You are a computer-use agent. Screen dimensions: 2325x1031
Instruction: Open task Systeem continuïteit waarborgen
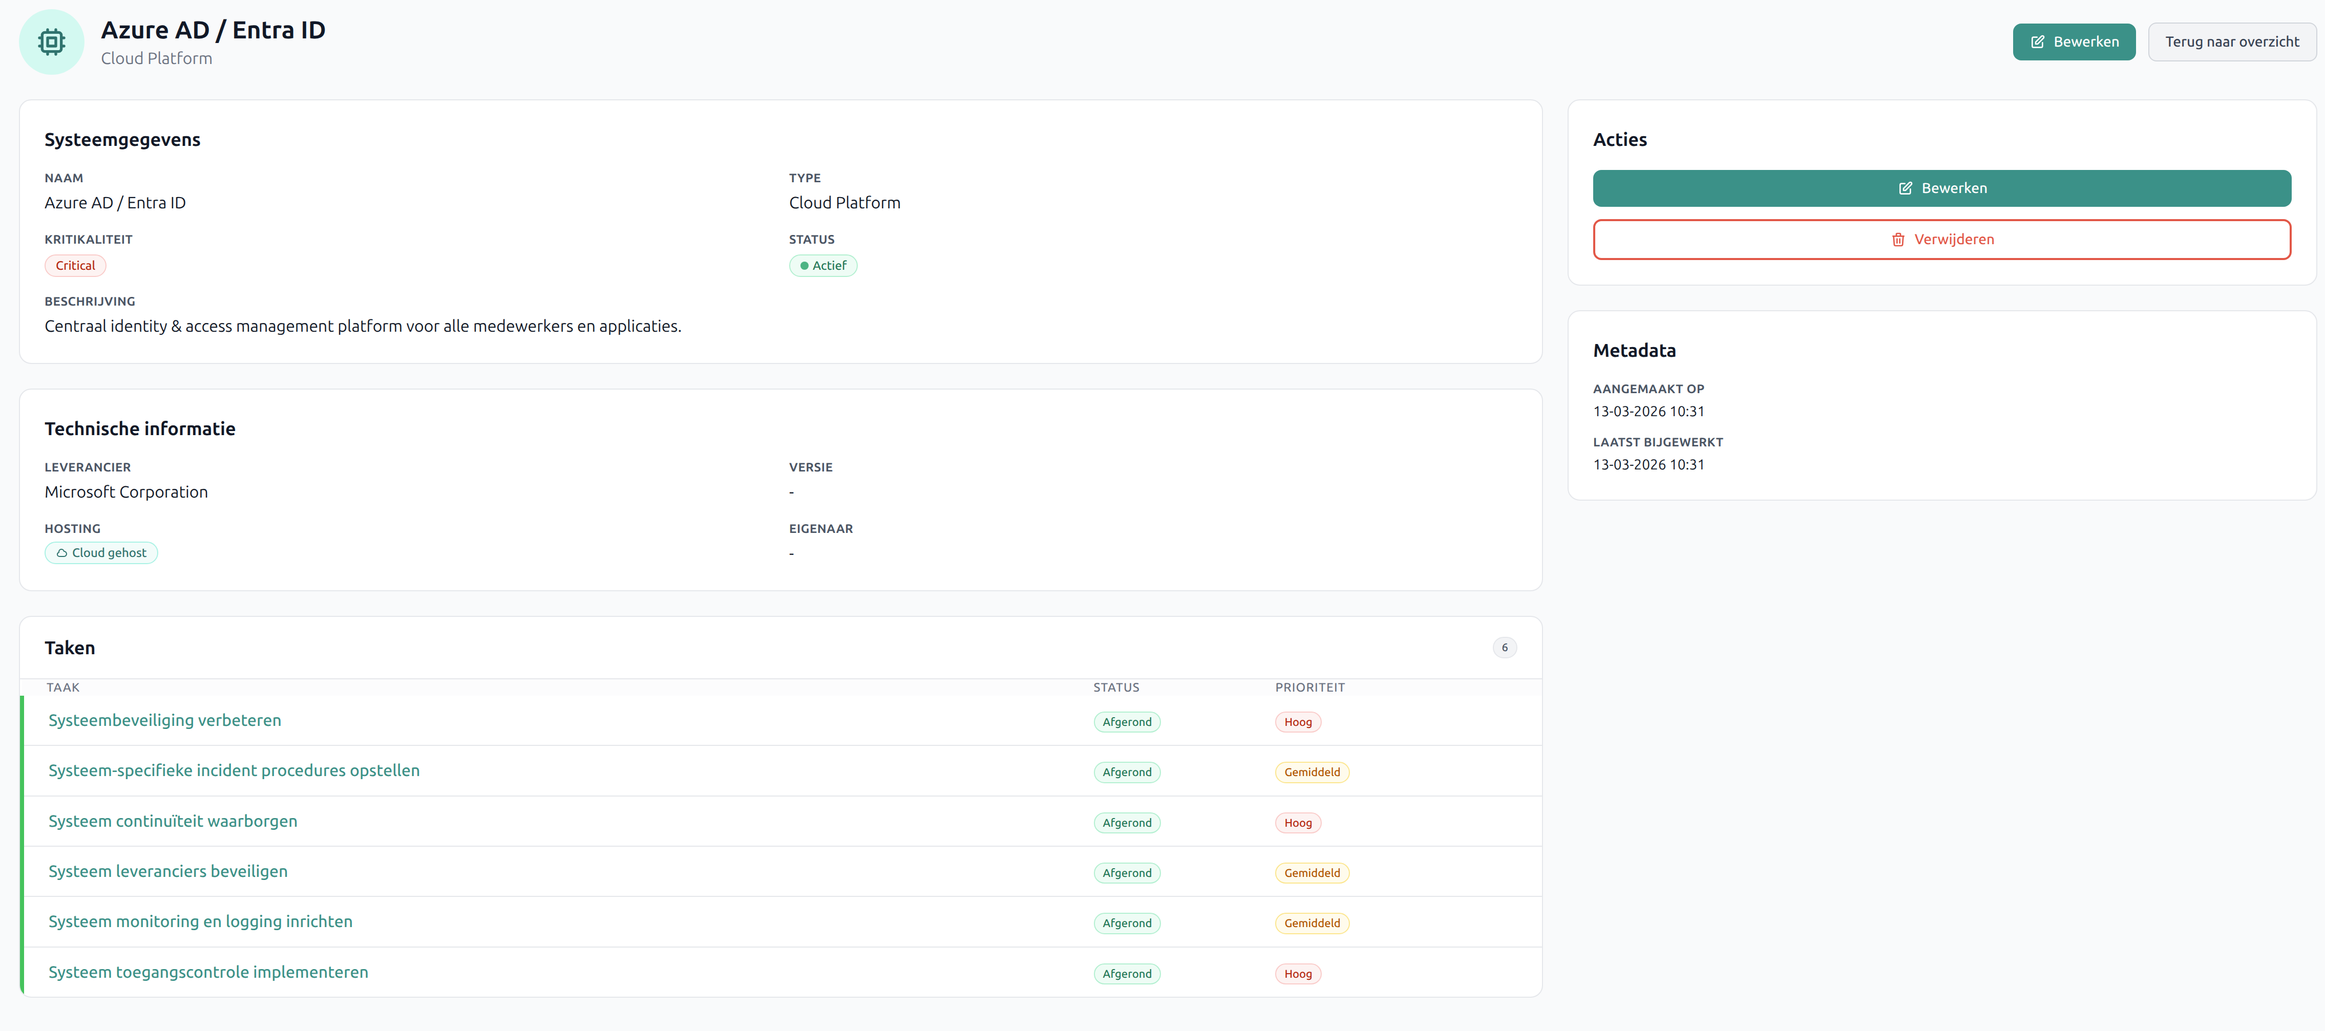(173, 821)
